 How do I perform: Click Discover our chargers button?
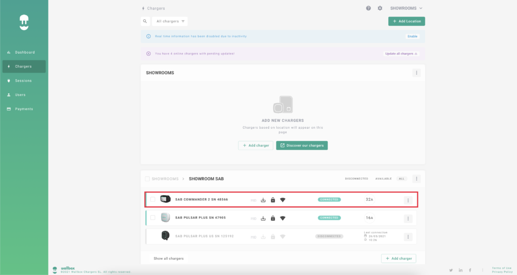[x=302, y=145]
